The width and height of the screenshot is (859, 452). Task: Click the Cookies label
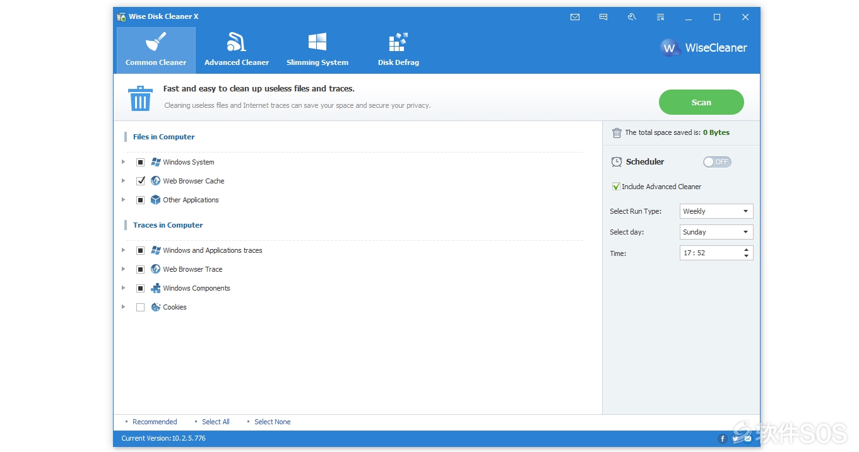(x=175, y=307)
